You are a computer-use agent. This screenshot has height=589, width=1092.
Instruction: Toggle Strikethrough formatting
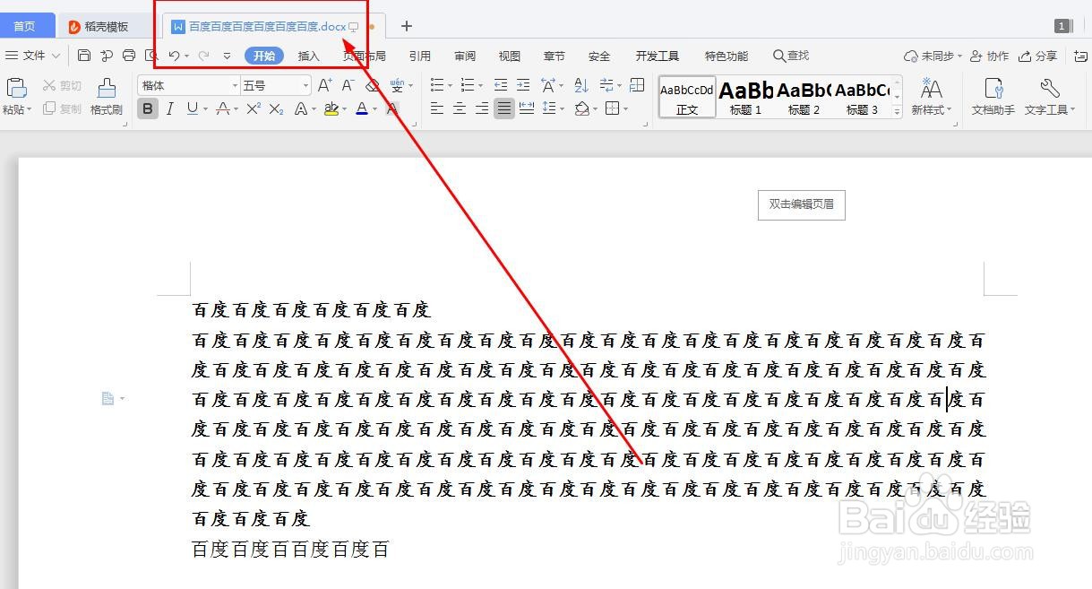click(x=222, y=108)
